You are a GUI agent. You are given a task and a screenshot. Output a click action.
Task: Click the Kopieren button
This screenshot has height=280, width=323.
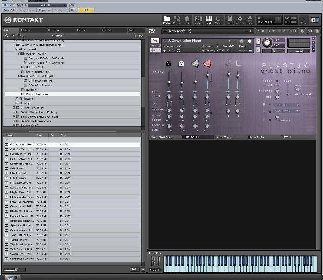point(44,10)
